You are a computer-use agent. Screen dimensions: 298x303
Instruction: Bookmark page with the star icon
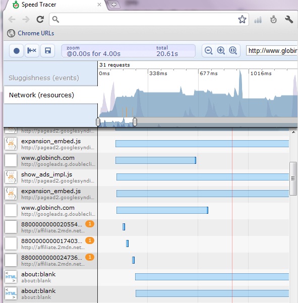[x=242, y=19]
